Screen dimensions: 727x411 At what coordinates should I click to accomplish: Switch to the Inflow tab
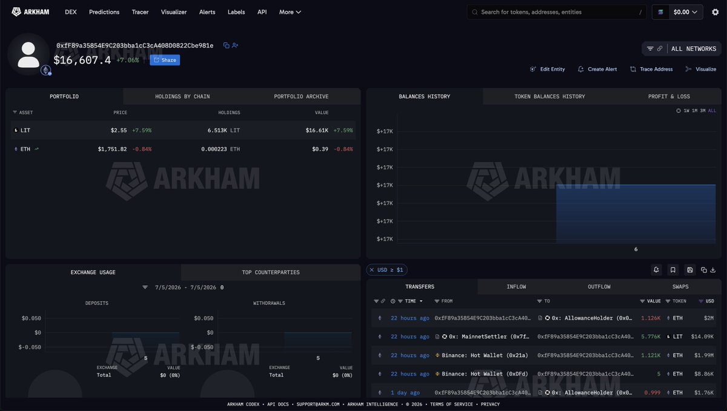[516, 287]
